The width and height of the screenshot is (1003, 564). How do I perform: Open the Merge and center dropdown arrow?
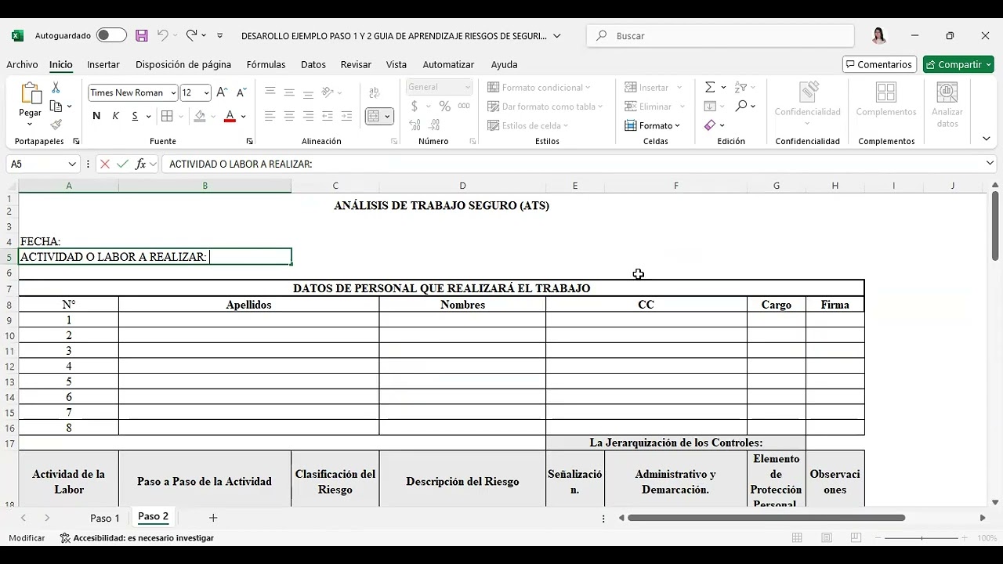pyautogui.click(x=387, y=116)
